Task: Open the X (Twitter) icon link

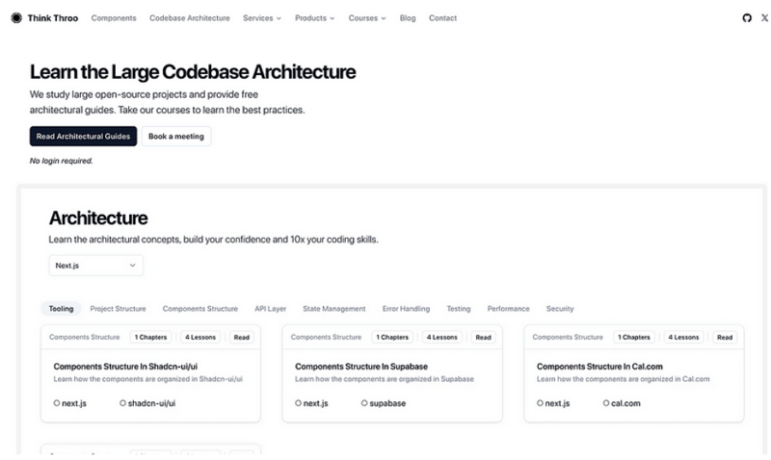Action: coord(764,18)
